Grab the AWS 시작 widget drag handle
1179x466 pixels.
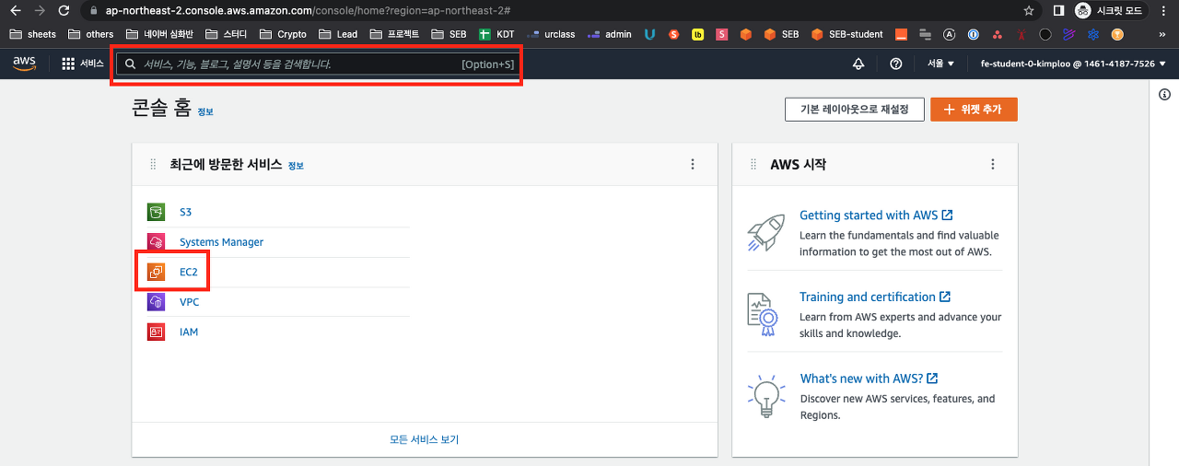[753, 165]
